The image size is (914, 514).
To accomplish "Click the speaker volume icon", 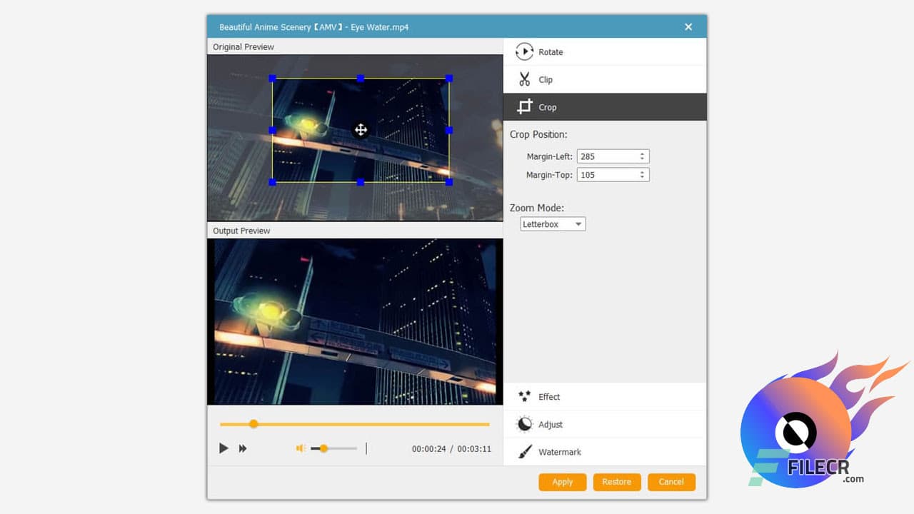I will pos(299,448).
